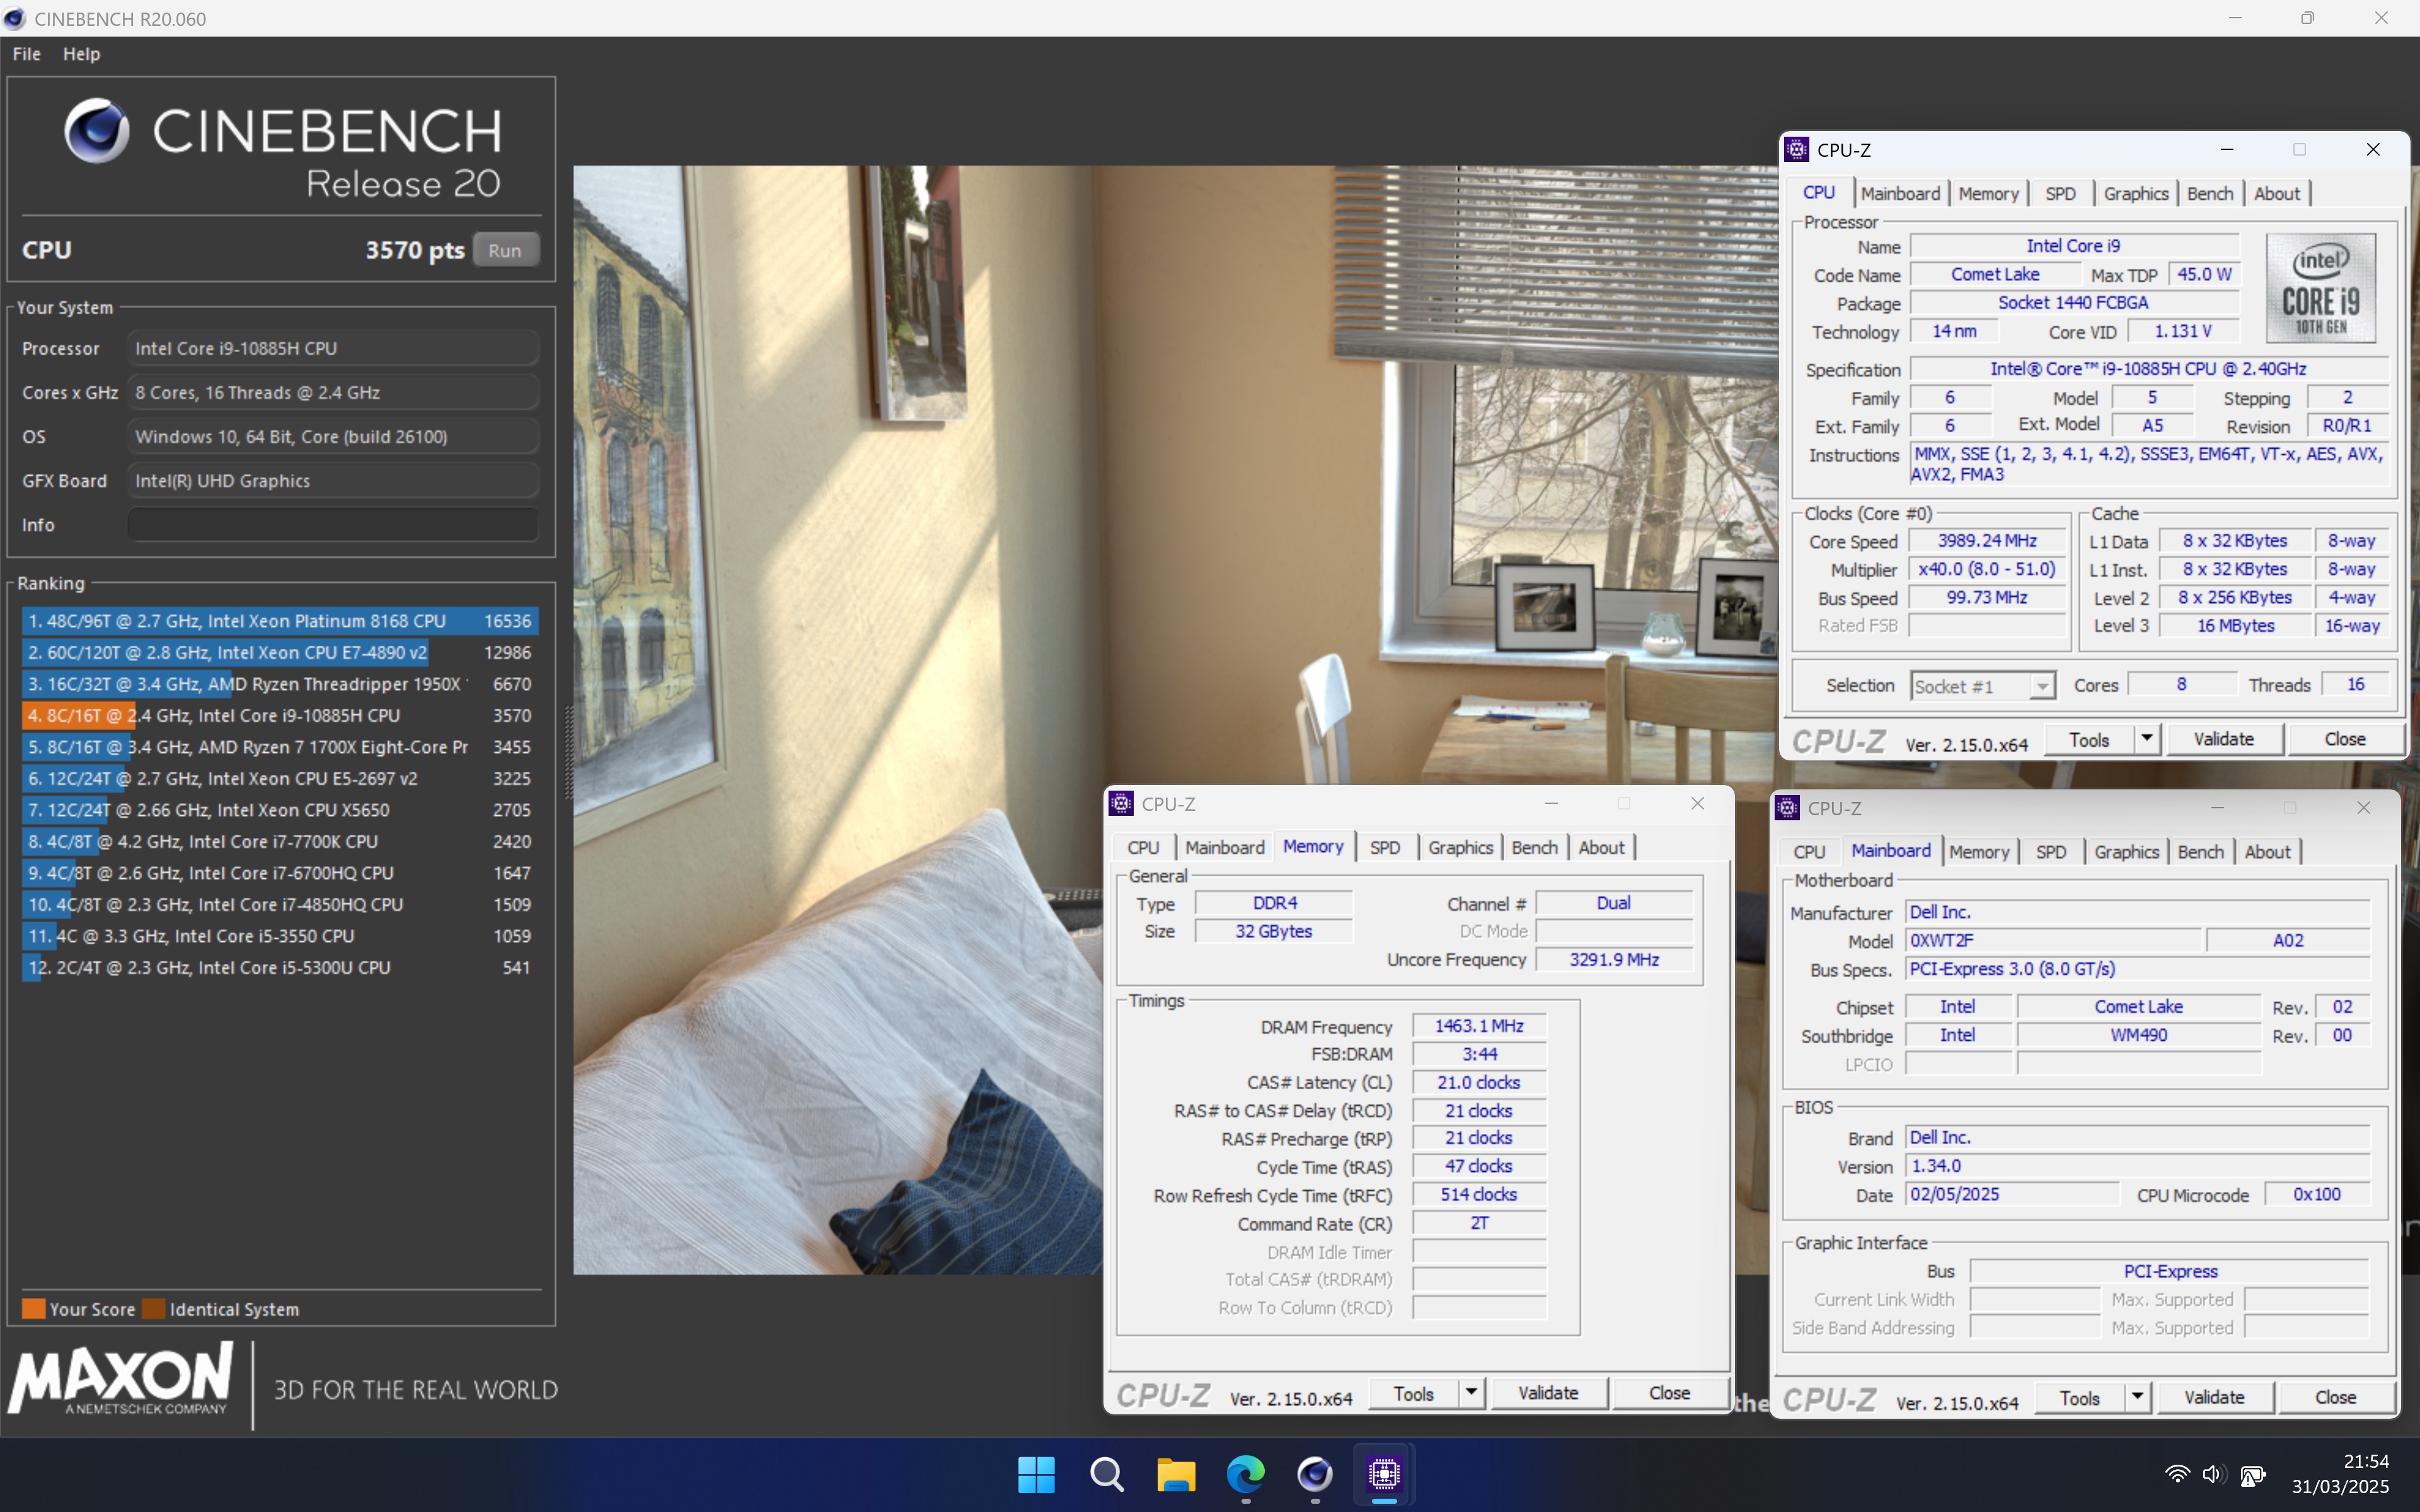2420x1512 pixels.
Task: Click CPU-Z app icon in top window title bar
Action: [x=1797, y=150]
